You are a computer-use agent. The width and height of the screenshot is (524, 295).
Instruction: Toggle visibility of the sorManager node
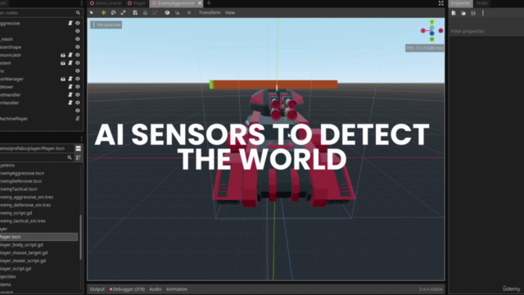pos(78,79)
